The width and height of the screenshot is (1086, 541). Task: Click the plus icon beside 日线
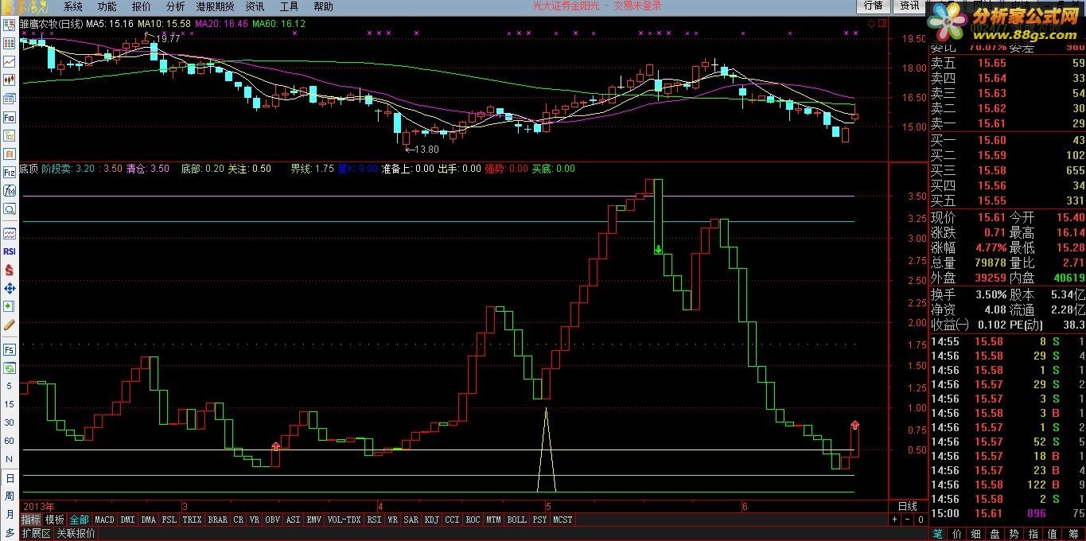[x=895, y=520]
